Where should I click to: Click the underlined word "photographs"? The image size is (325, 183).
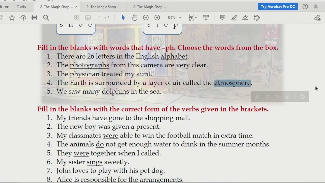pos(89,65)
